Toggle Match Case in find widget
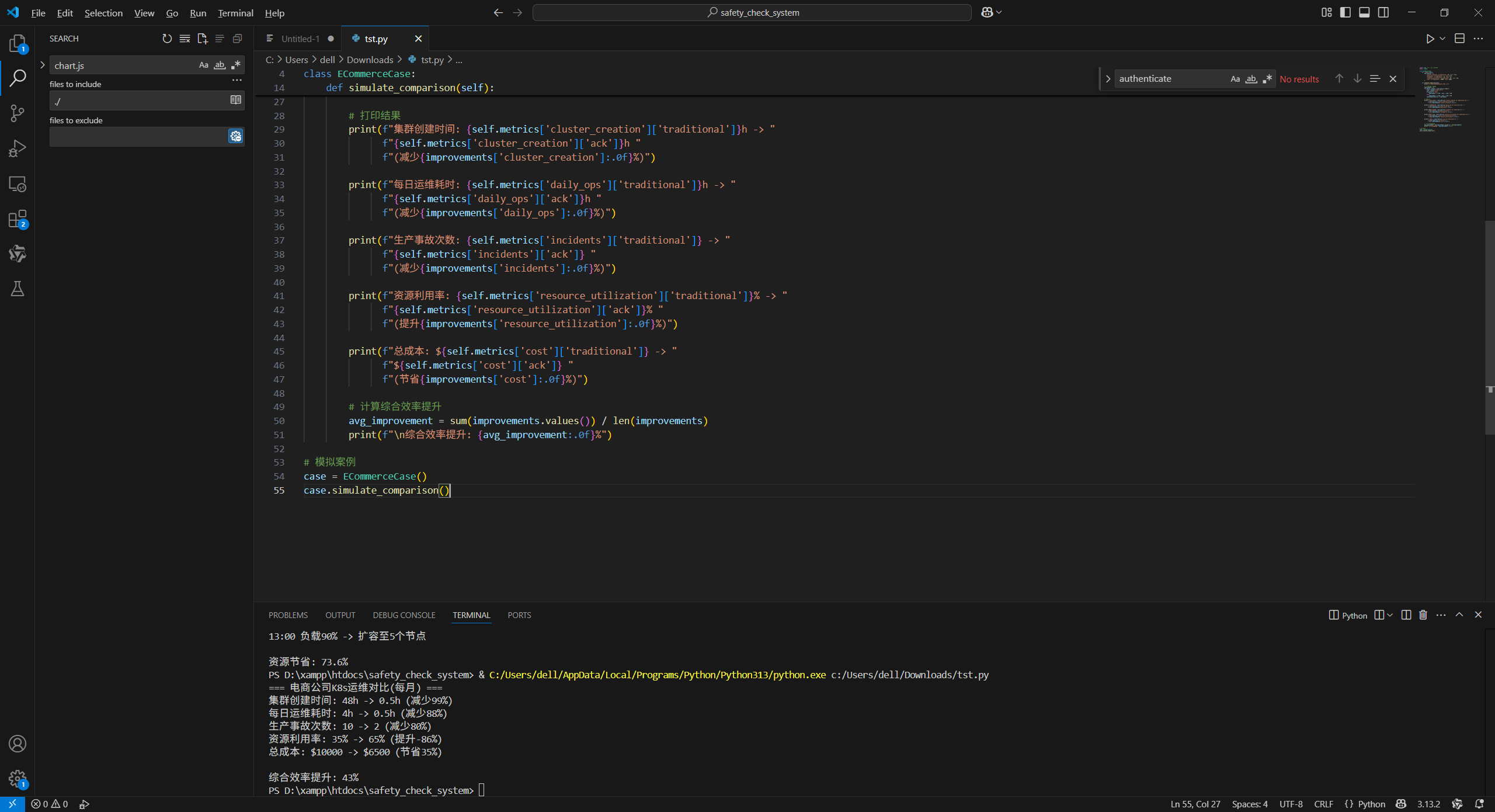Viewport: 1495px width, 812px height. coord(1235,79)
